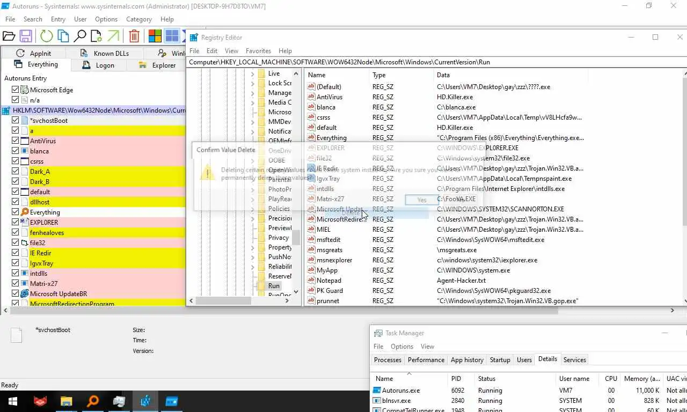Open File Explorer from the taskbar
Image resolution: width=687 pixels, height=412 pixels.
point(67,401)
